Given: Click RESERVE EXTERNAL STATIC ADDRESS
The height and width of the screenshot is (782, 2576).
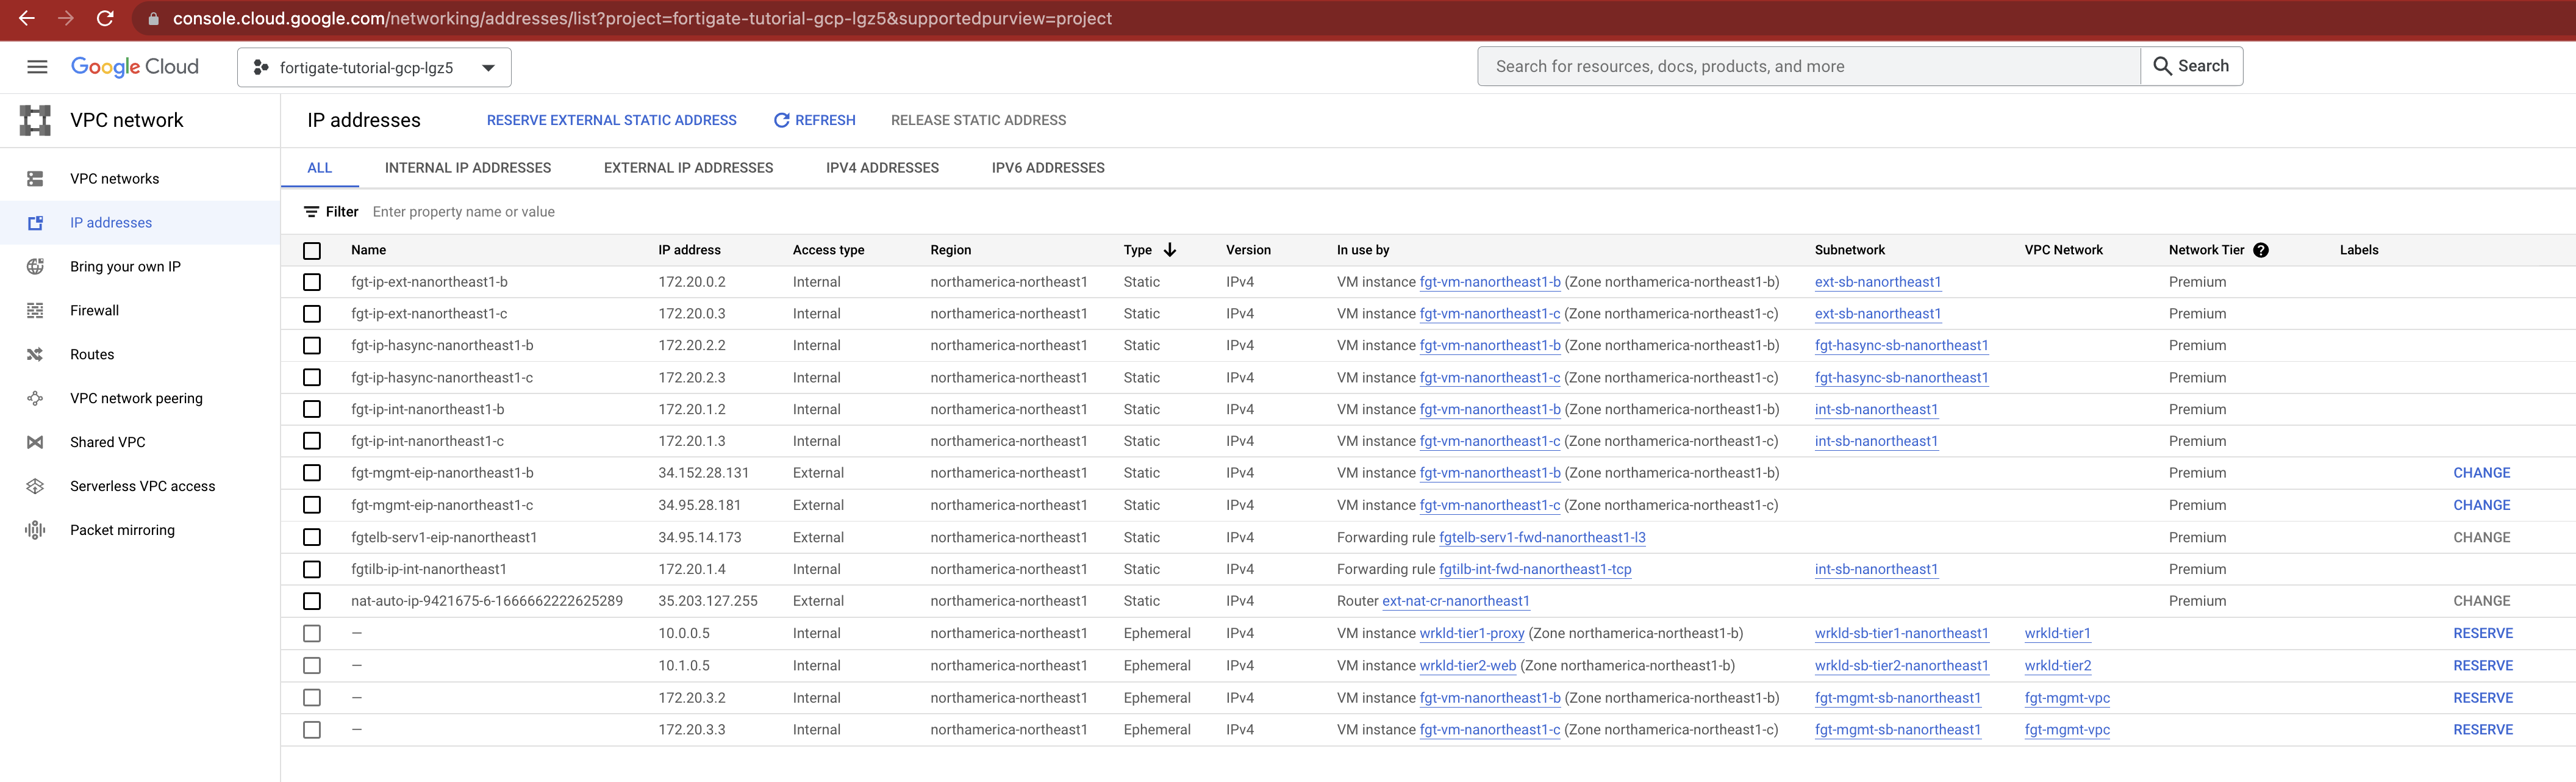Looking at the screenshot, I should 611,120.
